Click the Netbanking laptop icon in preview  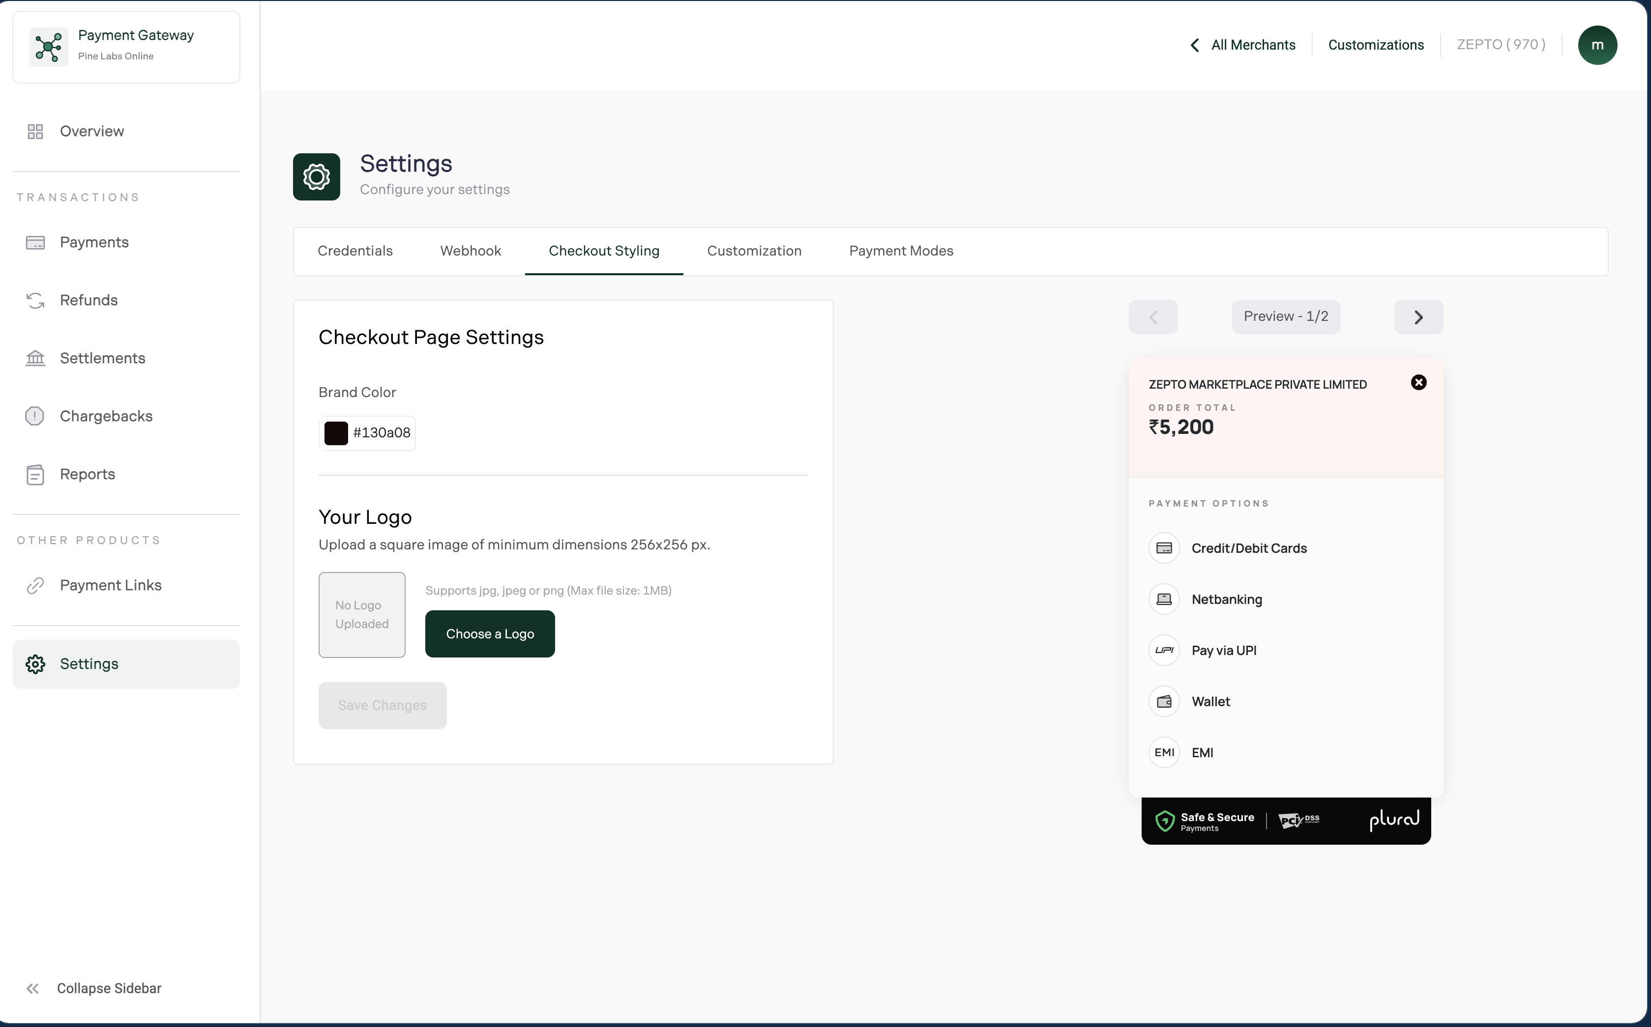(1164, 599)
